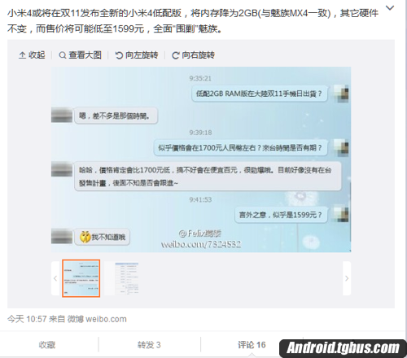Click 查看大图 to view full image
Image resolution: width=407 pixels, height=358 pixels.
click(80, 55)
